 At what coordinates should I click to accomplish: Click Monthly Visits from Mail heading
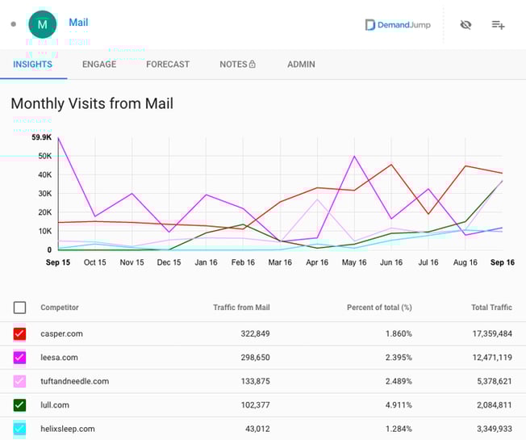click(x=92, y=103)
